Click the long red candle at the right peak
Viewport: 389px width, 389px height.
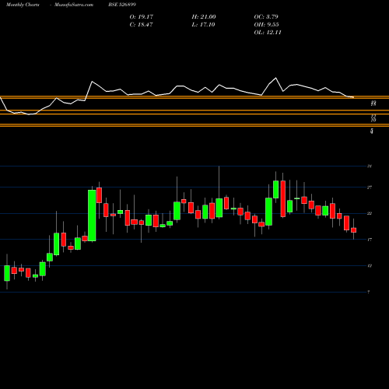[283, 198]
